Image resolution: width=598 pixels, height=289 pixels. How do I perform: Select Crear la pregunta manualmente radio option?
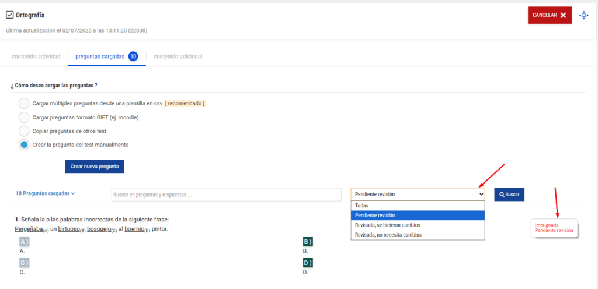tap(24, 144)
